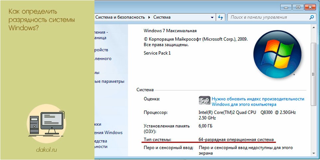Image resolution: width=320 pixels, height=160 pixels.
Task: Click the scrollbar down arrow
Action: coord(313,153)
